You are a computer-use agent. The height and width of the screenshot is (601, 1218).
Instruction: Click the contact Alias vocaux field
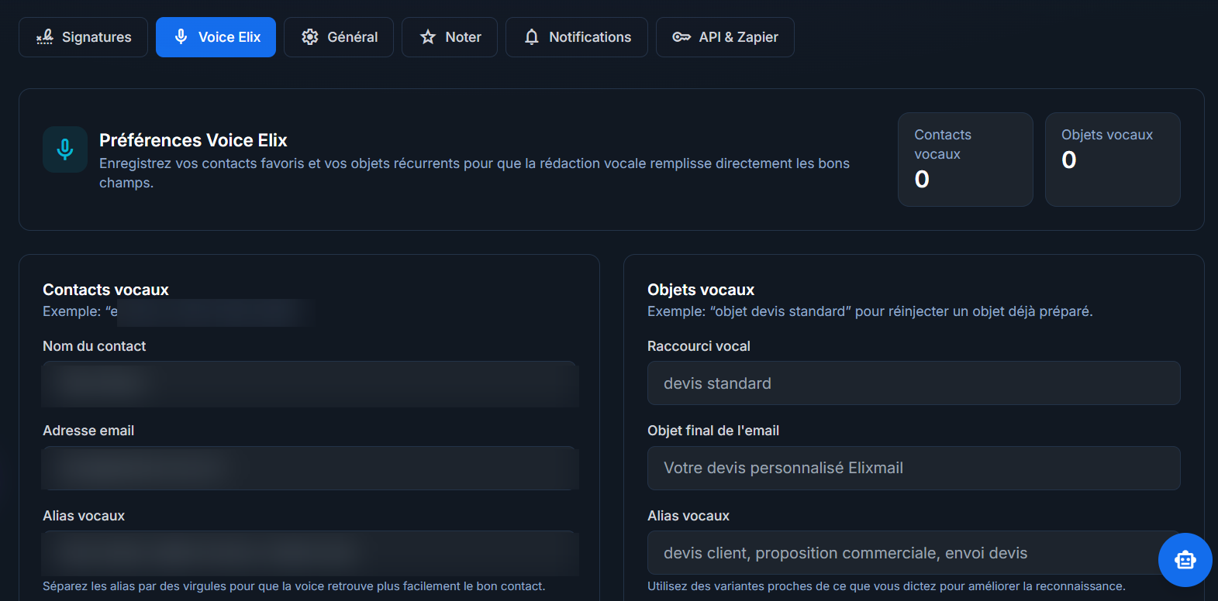(x=310, y=553)
